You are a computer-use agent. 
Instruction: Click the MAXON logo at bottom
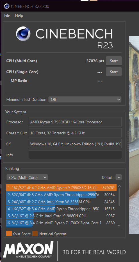pyautogui.click(x=28, y=250)
